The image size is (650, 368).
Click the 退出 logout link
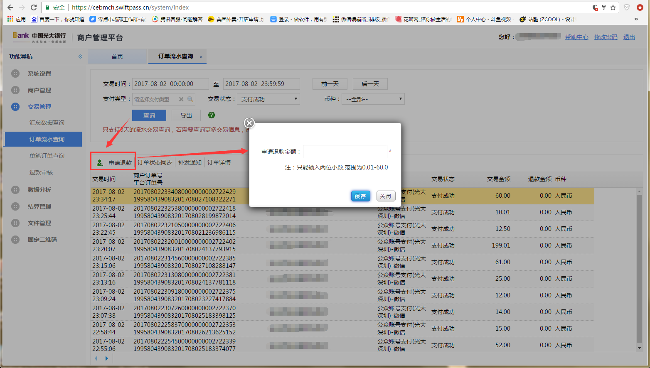(x=629, y=37)
